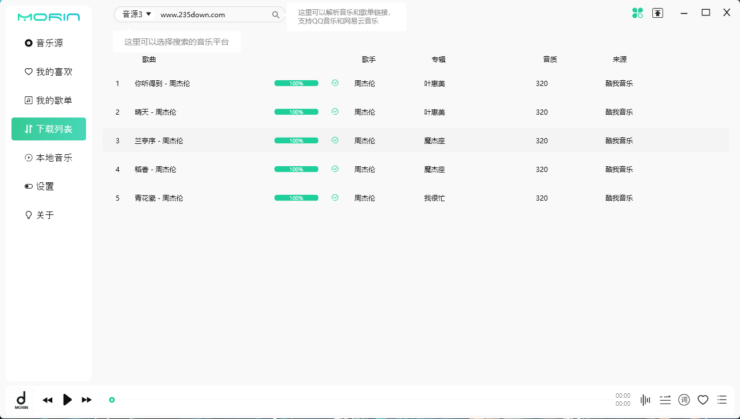
Task: Click the 音质 column header
Action: click(x=550, y=60)
